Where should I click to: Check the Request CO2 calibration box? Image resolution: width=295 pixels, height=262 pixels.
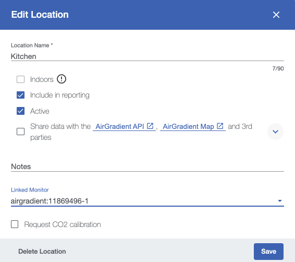[15, 224]
